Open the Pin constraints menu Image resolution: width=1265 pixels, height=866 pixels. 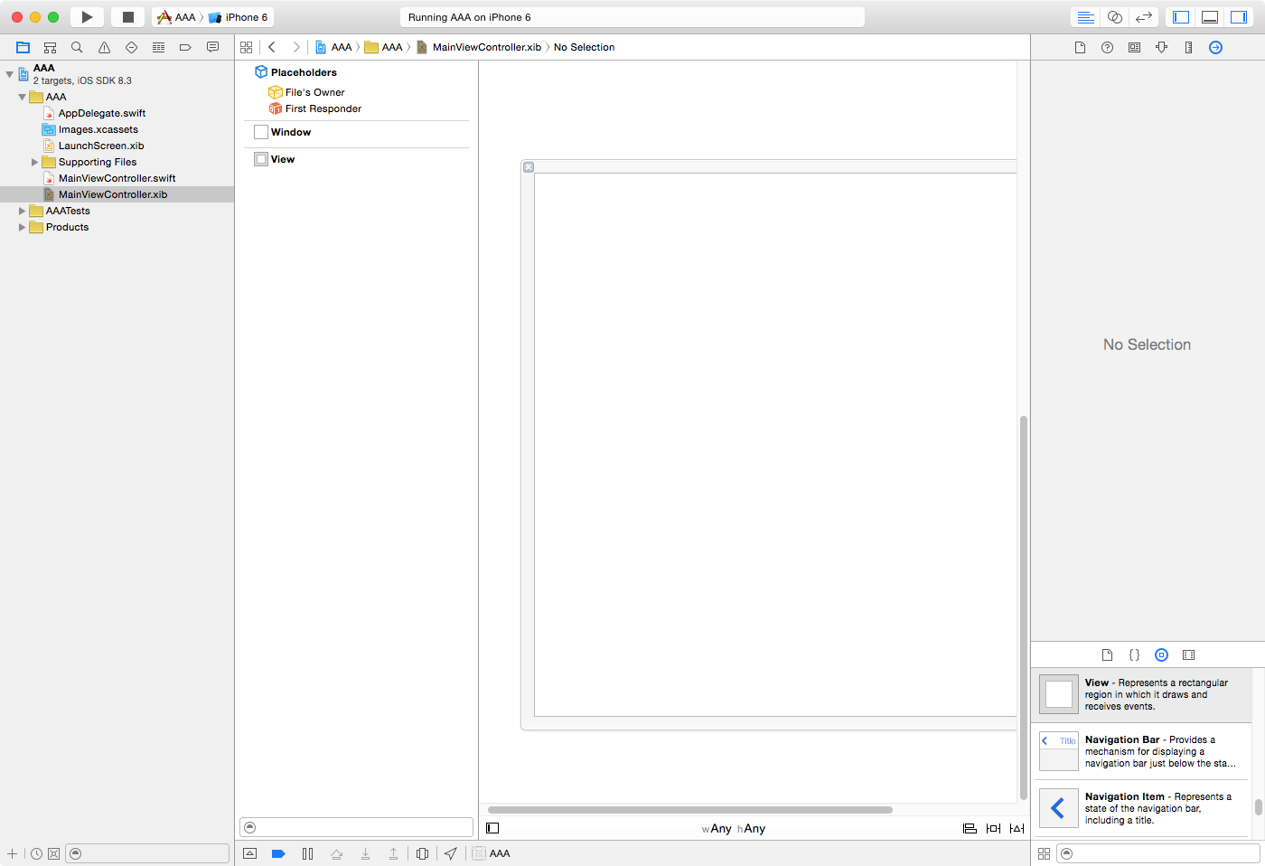[x=993, y=828]
